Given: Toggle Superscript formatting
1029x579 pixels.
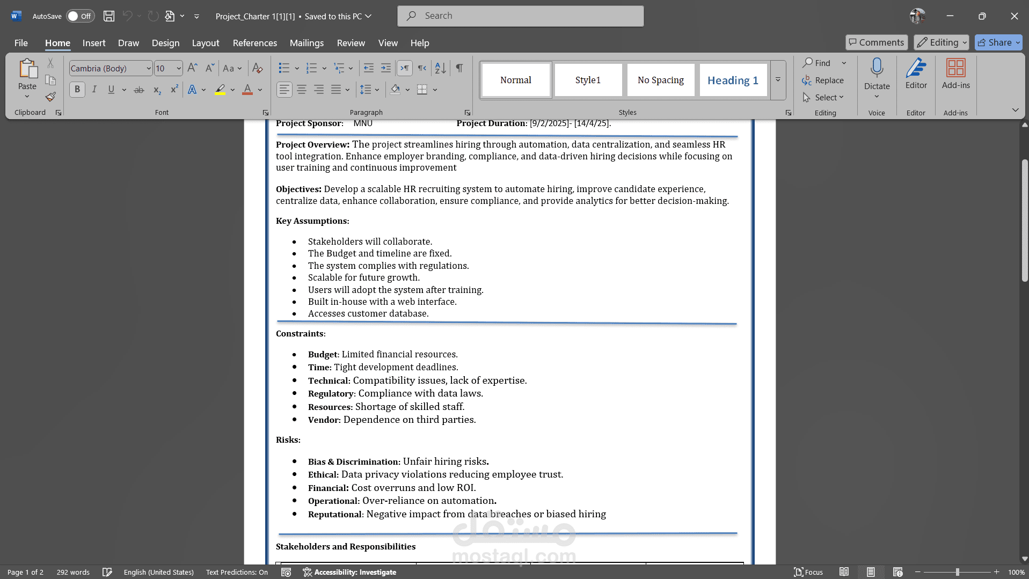Looking at the screenshot, I should tap(174, 90).
